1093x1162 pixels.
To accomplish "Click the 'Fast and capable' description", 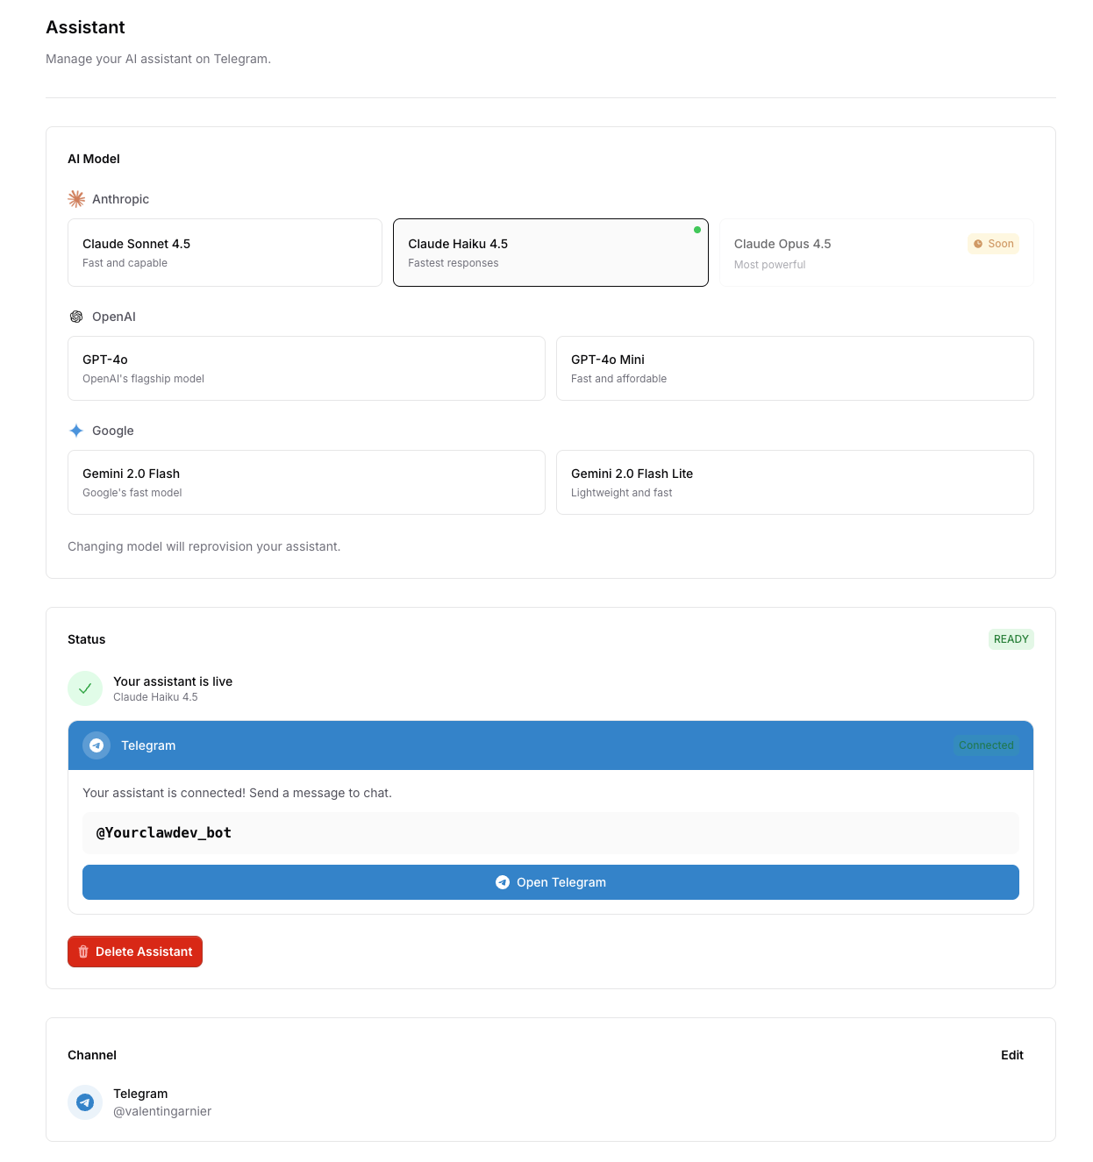I will tap(125, 263).
